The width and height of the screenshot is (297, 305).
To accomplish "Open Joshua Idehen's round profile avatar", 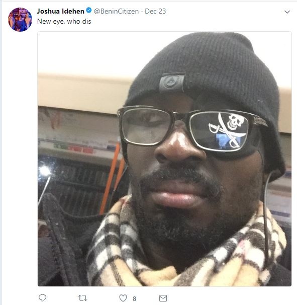I will [x=20, y=20].
